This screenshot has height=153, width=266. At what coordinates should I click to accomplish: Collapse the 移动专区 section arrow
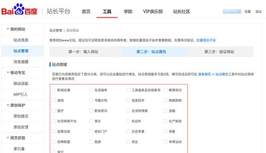click(x=8, y=72)
